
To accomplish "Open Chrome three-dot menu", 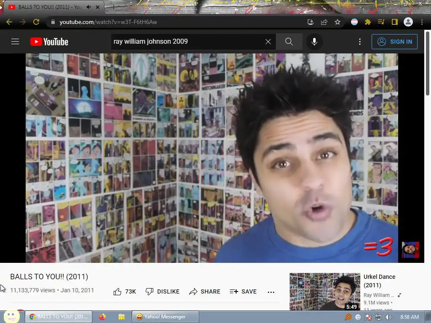I will pos(422,22).
